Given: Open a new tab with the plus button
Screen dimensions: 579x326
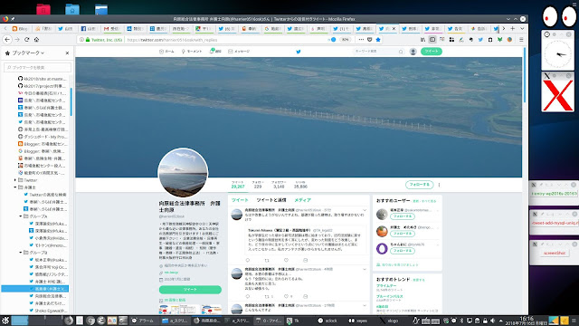Looking at the screenshot, I should point(513,28).
